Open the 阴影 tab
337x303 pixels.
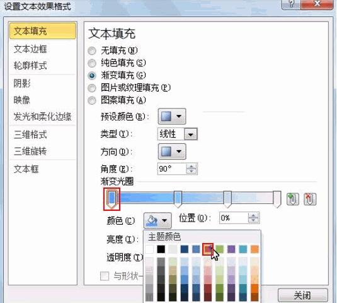[22, 83]
